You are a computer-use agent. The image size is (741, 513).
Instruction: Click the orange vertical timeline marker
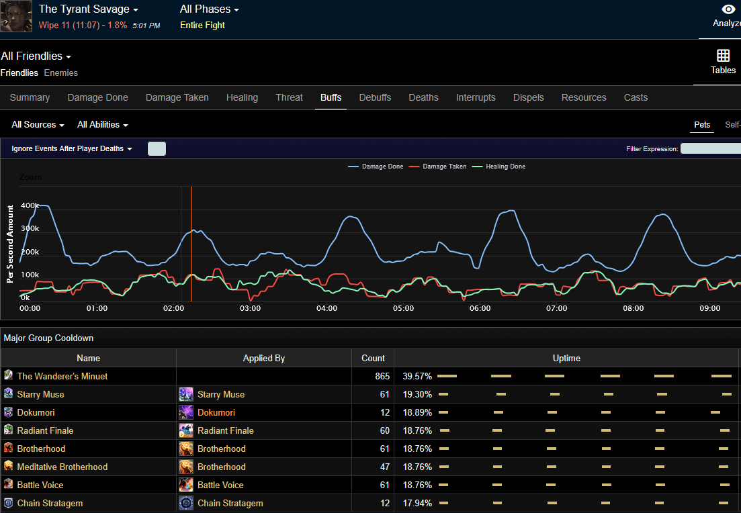191,244
